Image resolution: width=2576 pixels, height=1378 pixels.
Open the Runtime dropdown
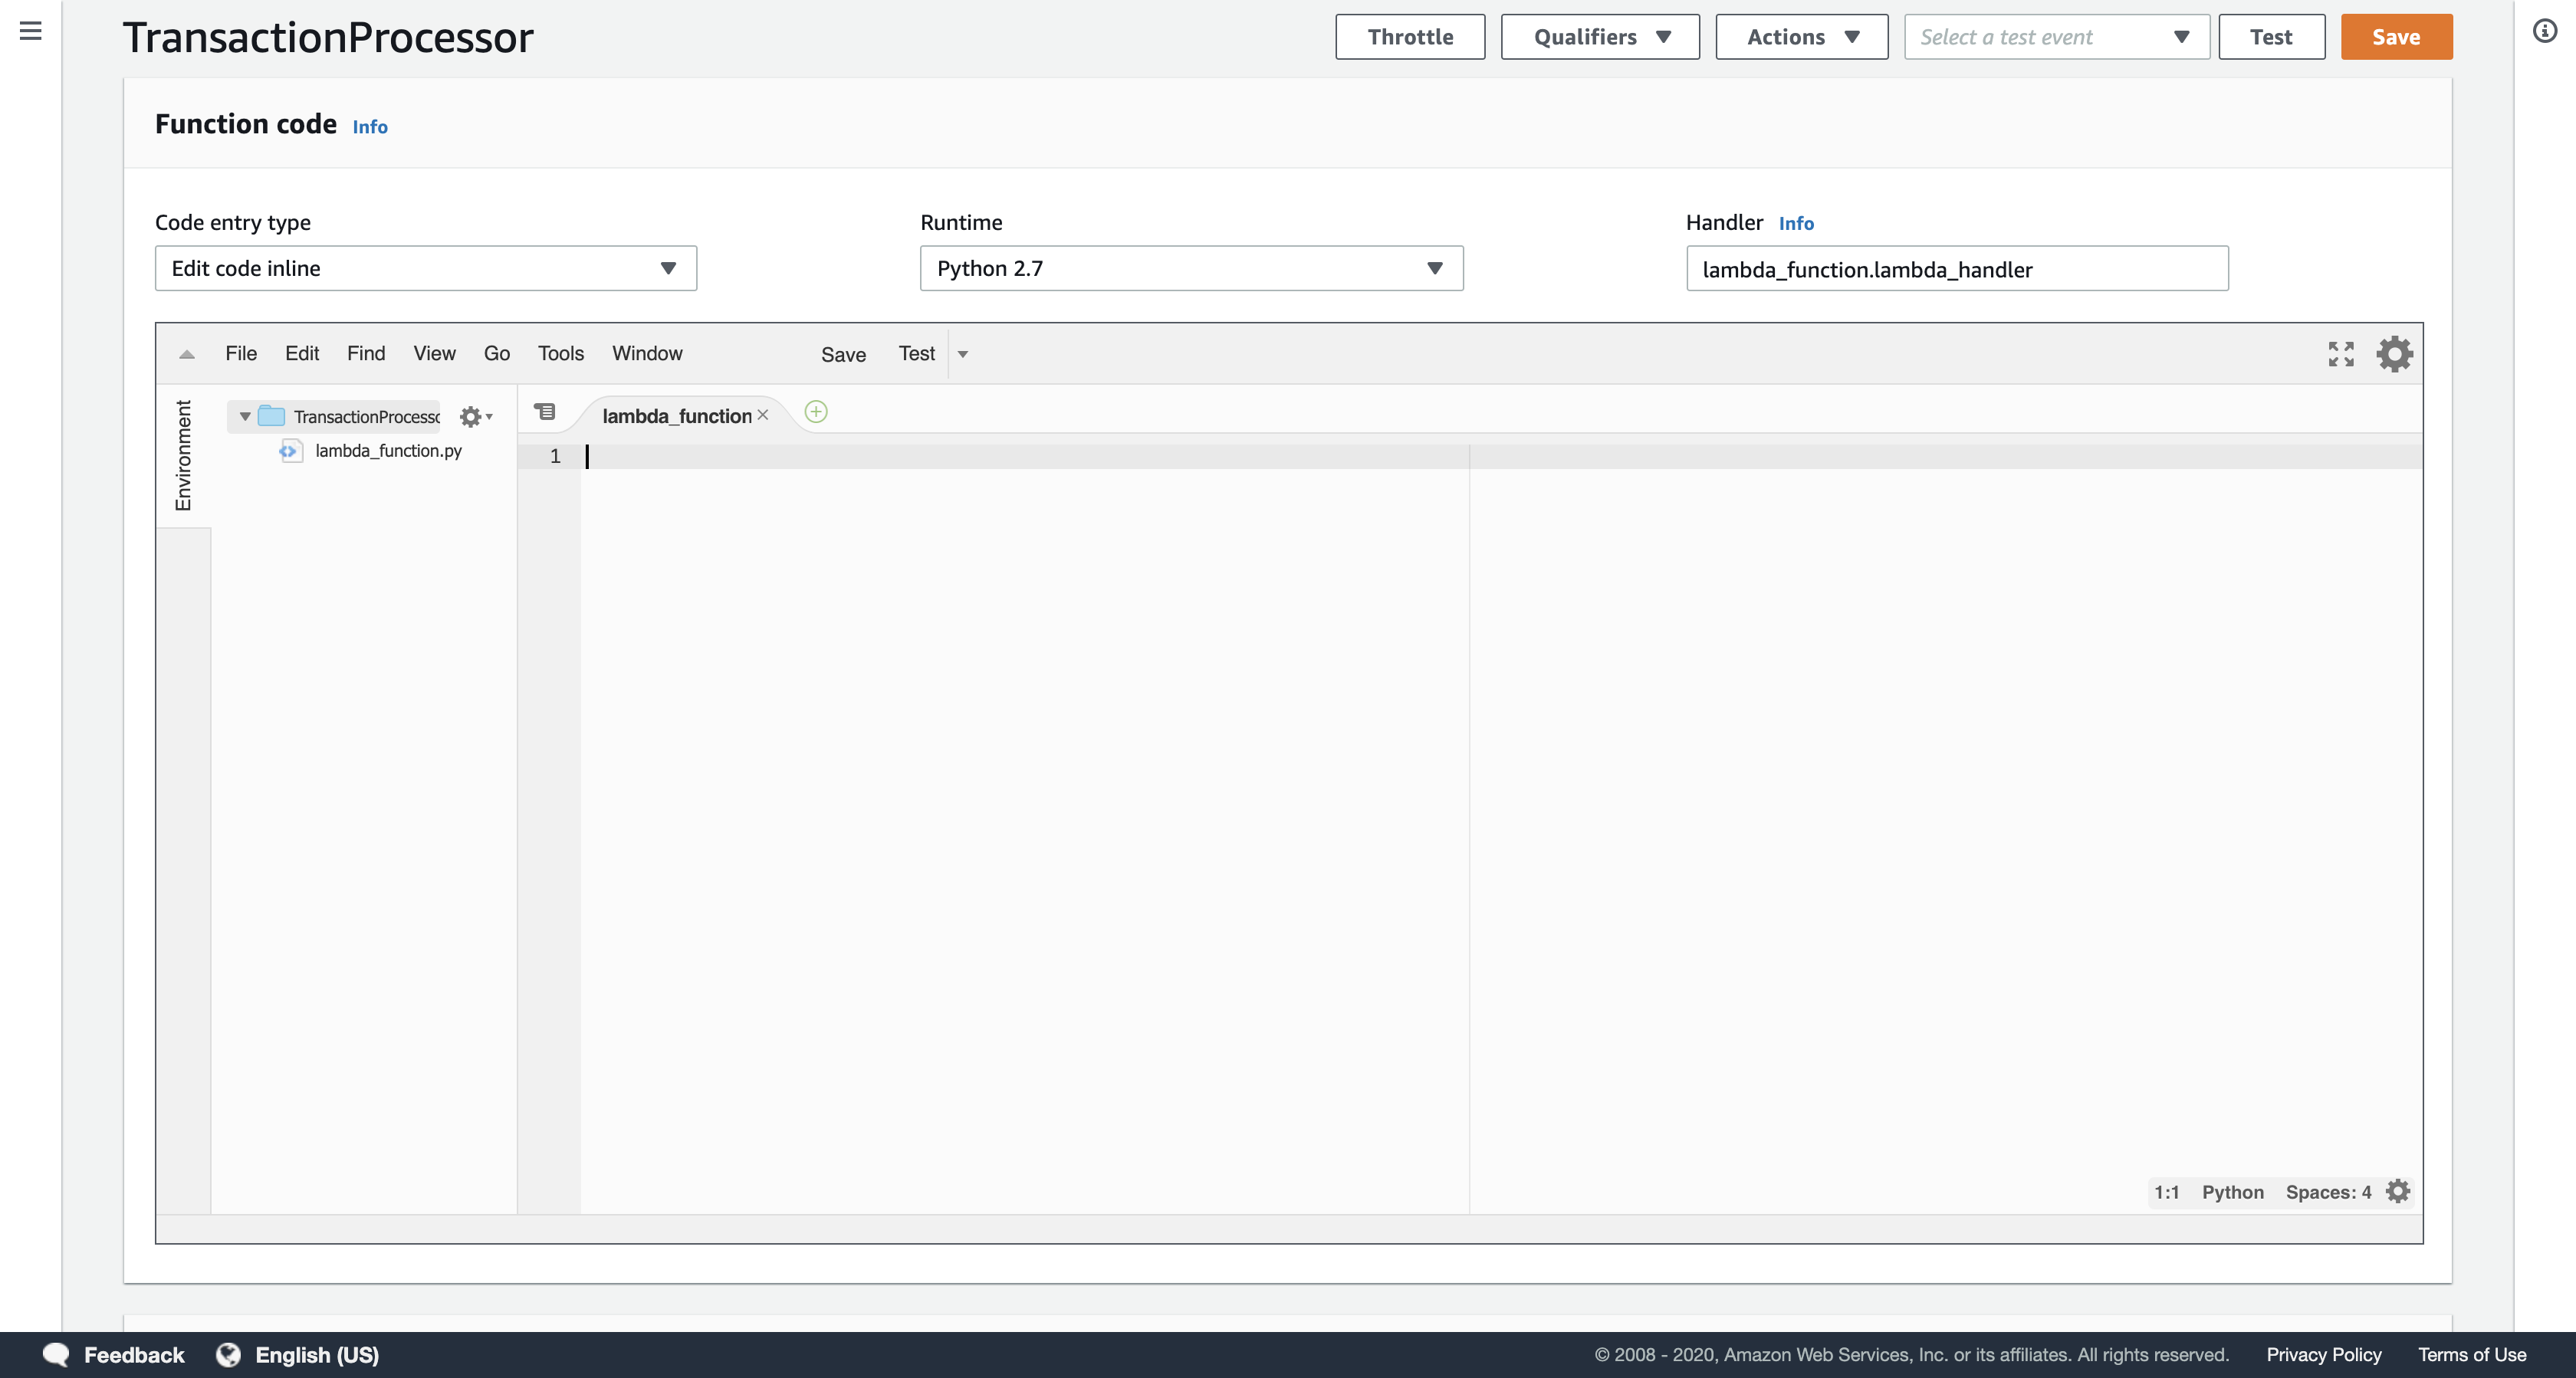1191,268
